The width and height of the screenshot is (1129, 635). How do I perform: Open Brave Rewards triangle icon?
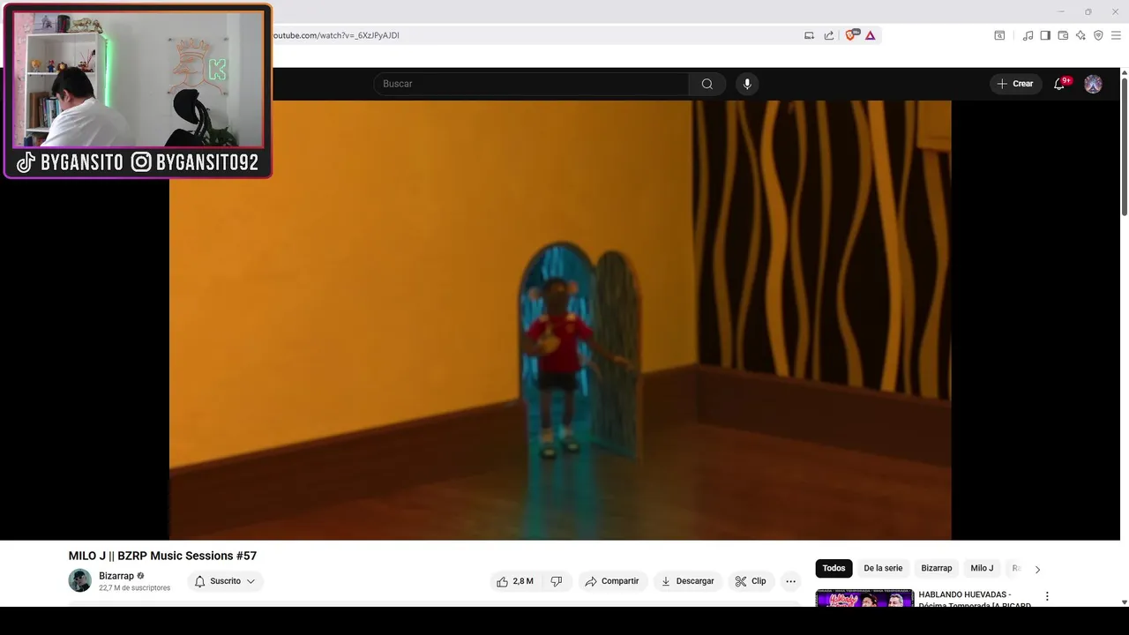click(x=871, y=35)
